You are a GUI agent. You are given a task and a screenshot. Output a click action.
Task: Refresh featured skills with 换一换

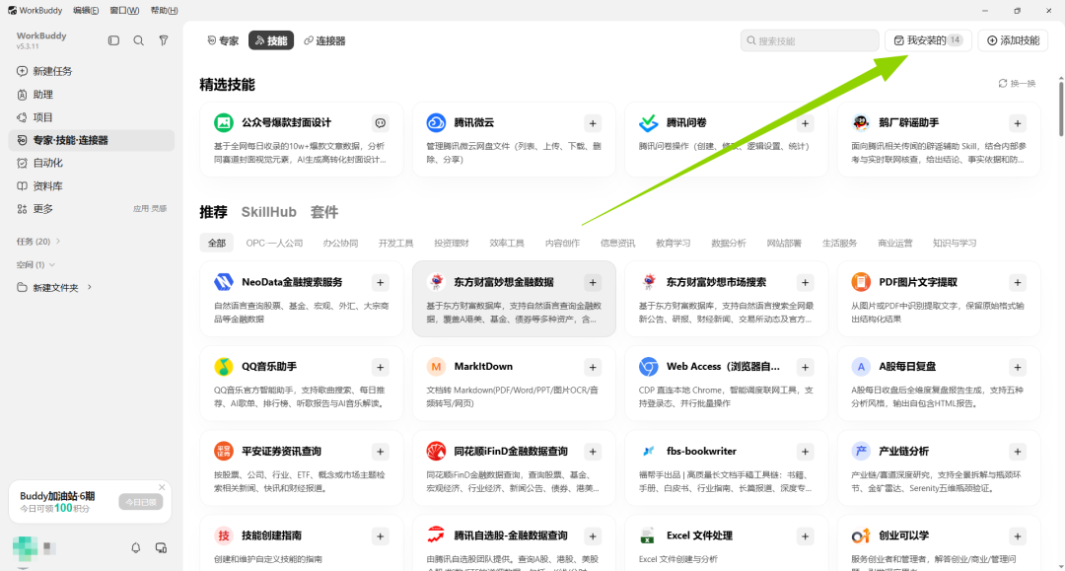click(1017, 84)
